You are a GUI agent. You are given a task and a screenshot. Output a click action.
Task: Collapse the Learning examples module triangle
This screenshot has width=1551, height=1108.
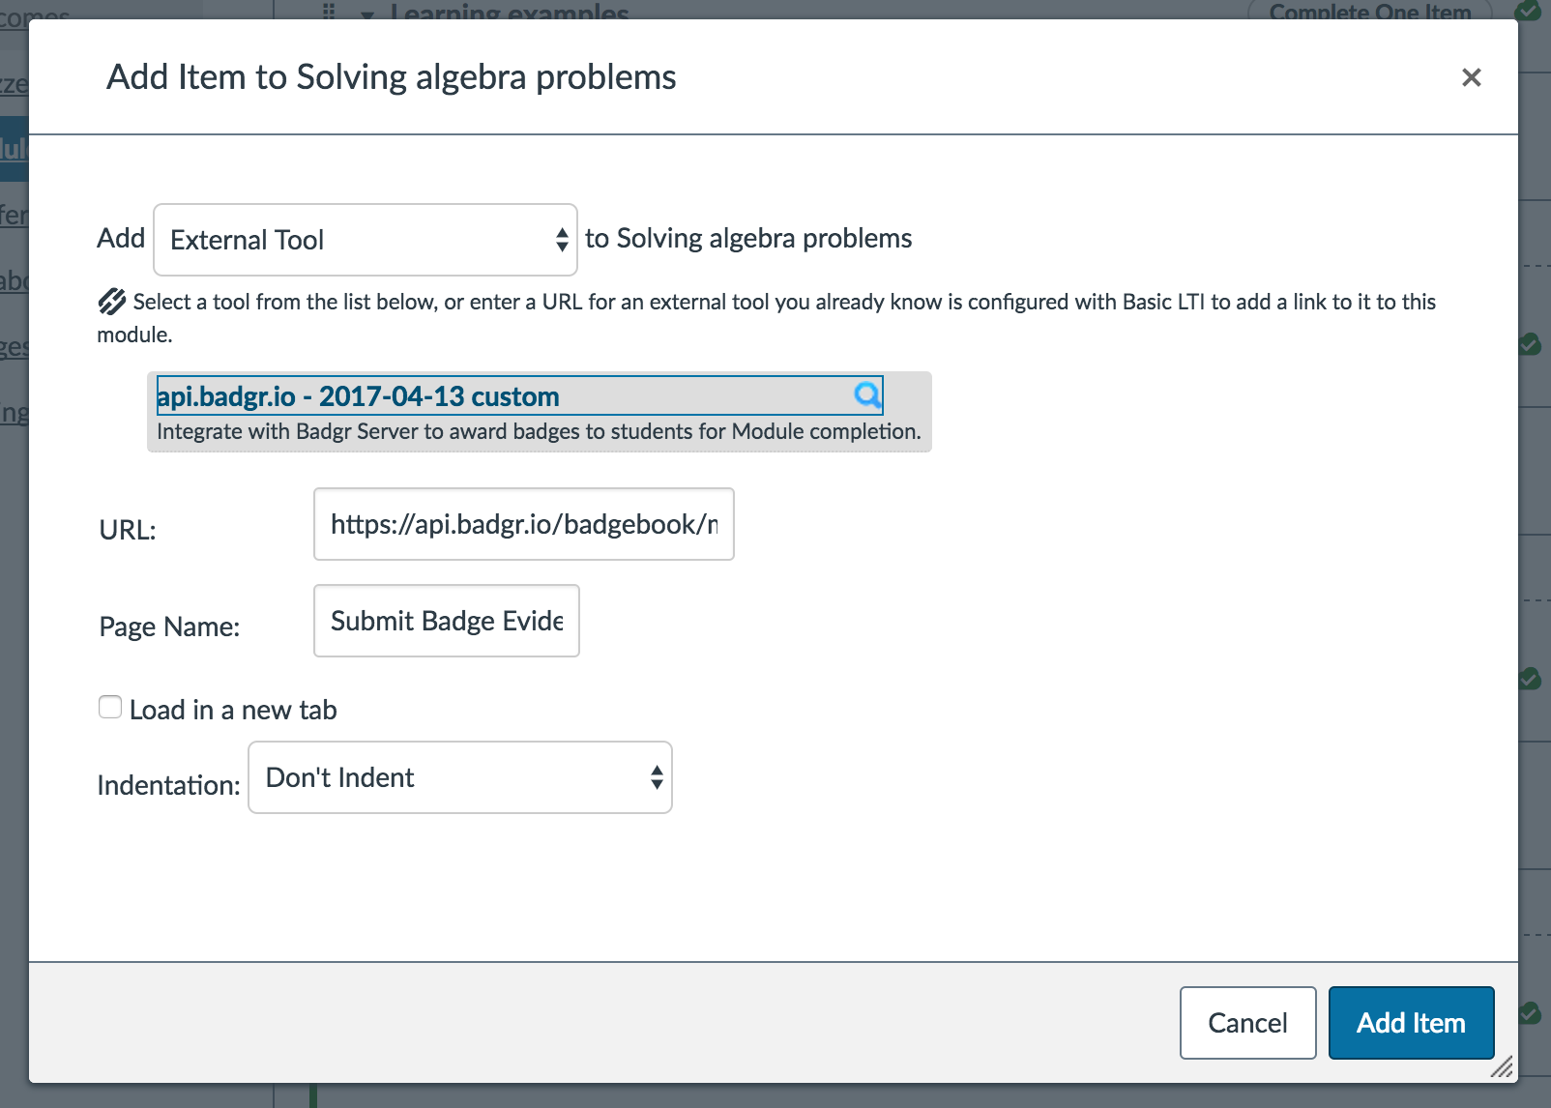coord(366,14)
